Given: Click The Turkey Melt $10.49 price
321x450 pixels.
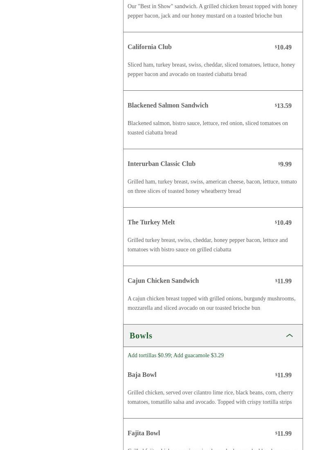Looking at the screenshot, I should [283, 223].
